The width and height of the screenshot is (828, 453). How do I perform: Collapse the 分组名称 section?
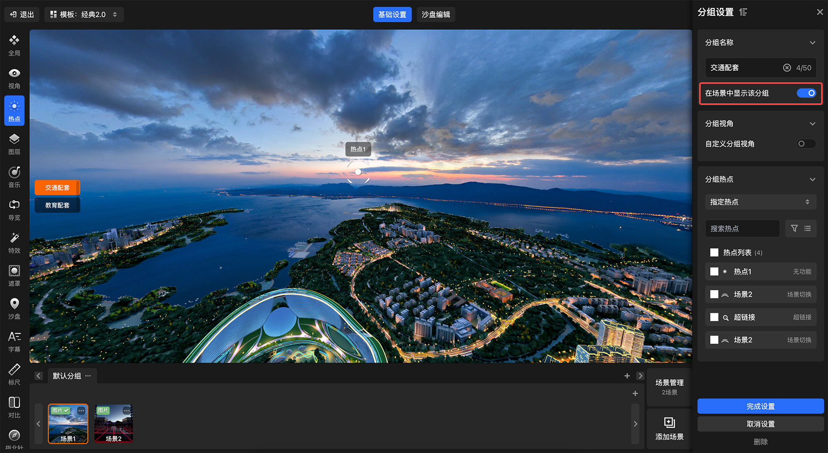click(x=812, y=43)
